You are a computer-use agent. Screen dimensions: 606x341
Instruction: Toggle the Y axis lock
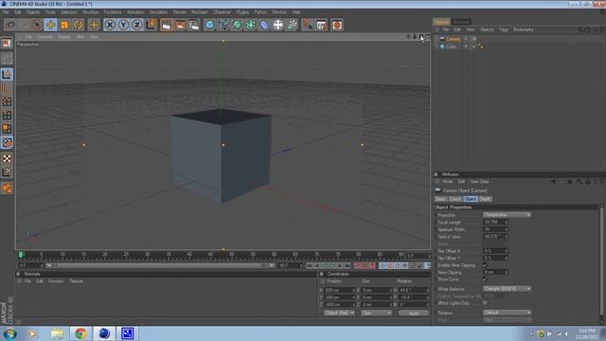123,25
